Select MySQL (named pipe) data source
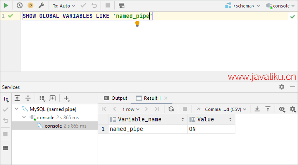298x165 pixels. pyautogui.click(x=53, y=109)
